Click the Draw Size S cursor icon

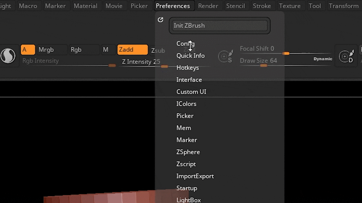(x=226, y=57)
